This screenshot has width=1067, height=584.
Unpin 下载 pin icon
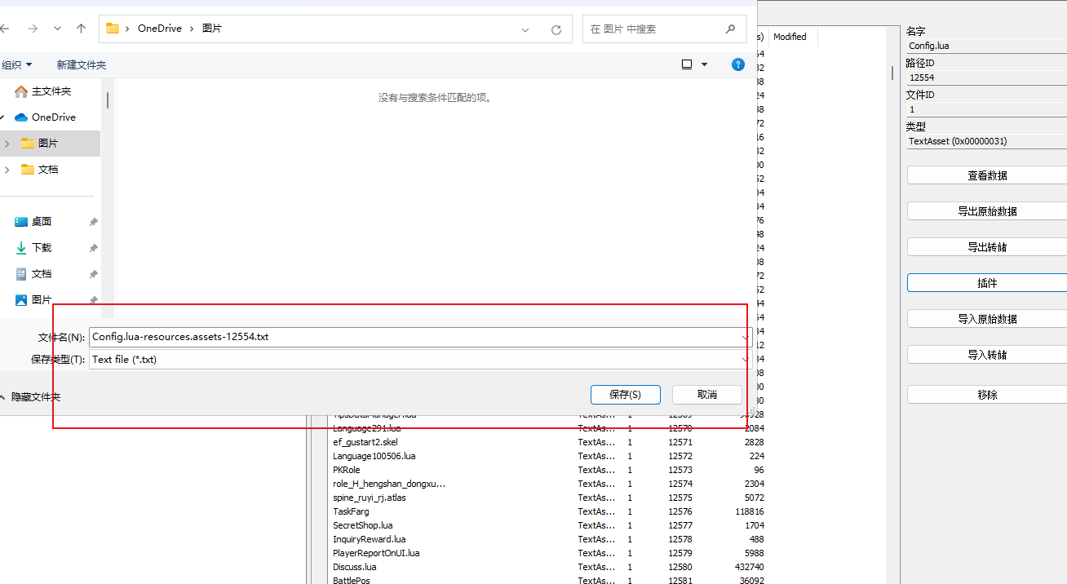pyautogui.click(x=93, y=248)
